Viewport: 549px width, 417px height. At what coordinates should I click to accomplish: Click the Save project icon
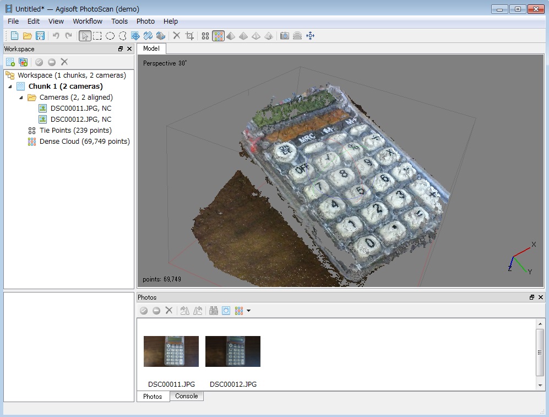pos(40,36)
